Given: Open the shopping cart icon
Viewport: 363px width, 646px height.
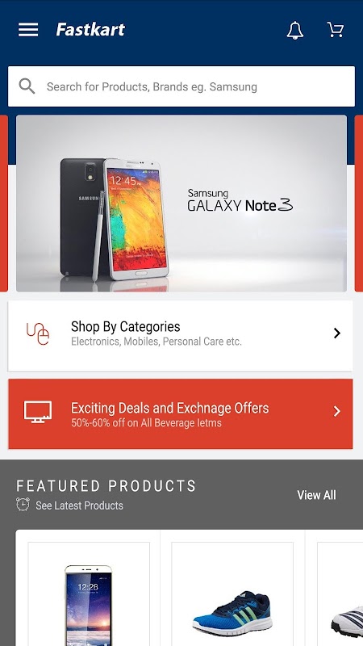Looking at the screenshot, I should (336, 30).
